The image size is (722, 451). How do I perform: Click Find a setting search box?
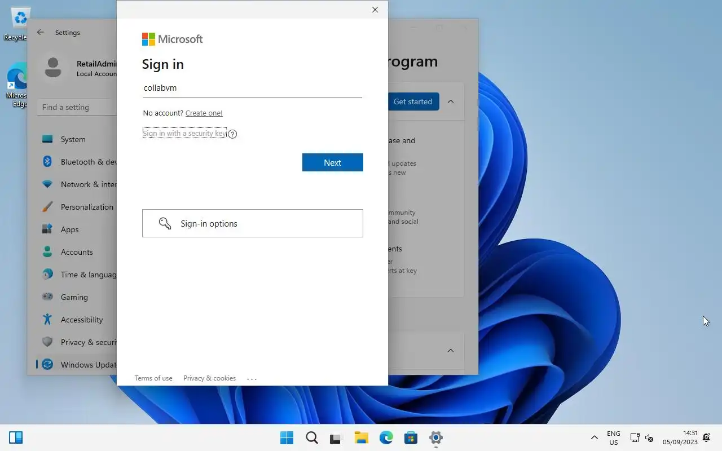77,107
